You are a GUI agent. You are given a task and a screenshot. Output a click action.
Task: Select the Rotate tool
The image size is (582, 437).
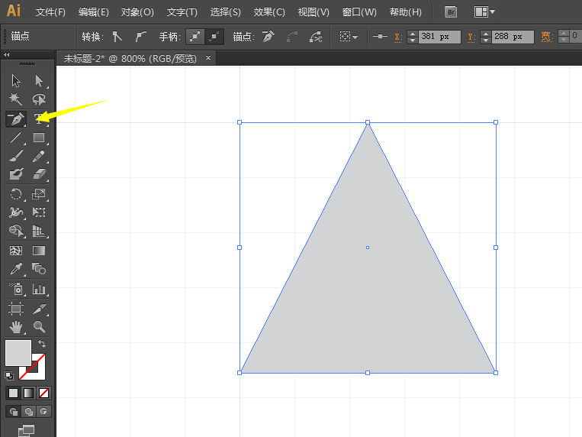click(16, 194)
